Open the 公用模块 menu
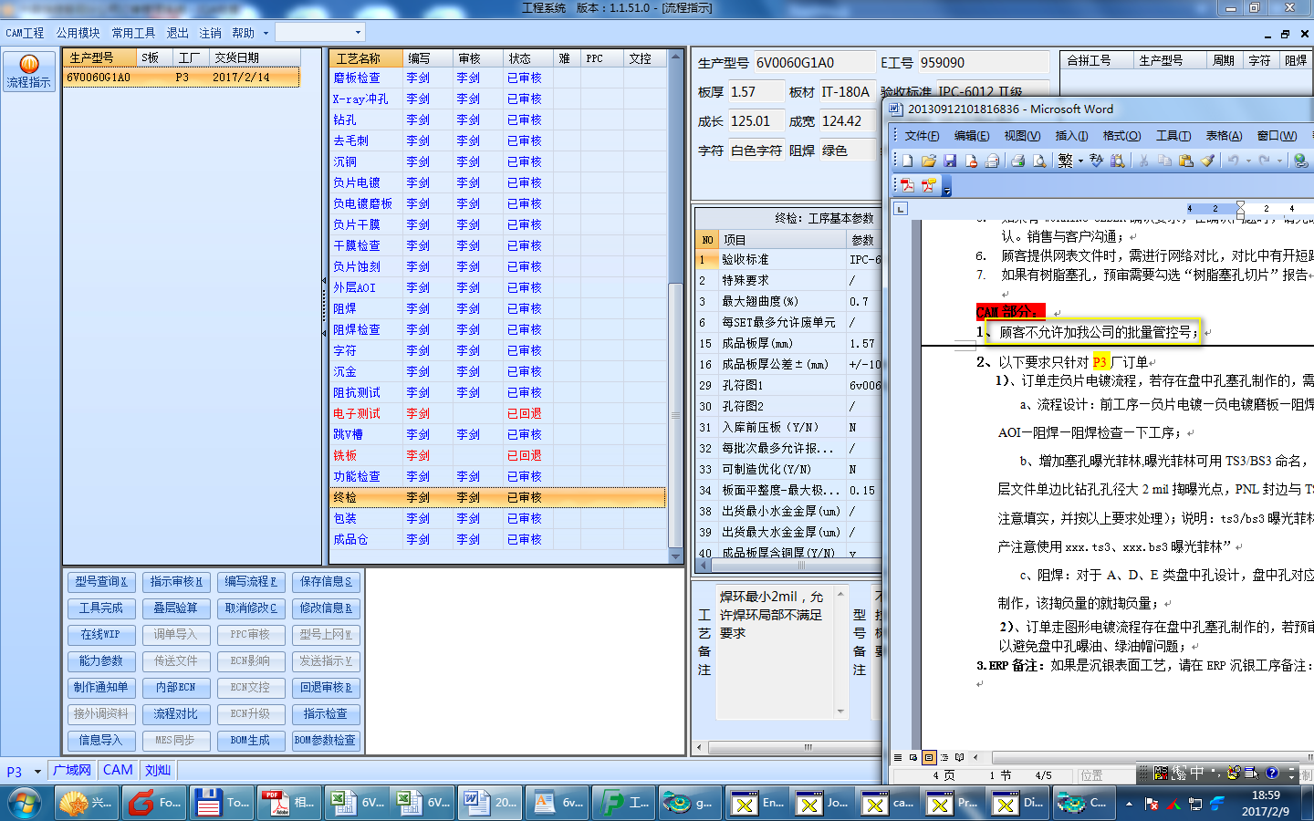The width and height of the screenshot is (1314, 821). click(x=78, y=33)
